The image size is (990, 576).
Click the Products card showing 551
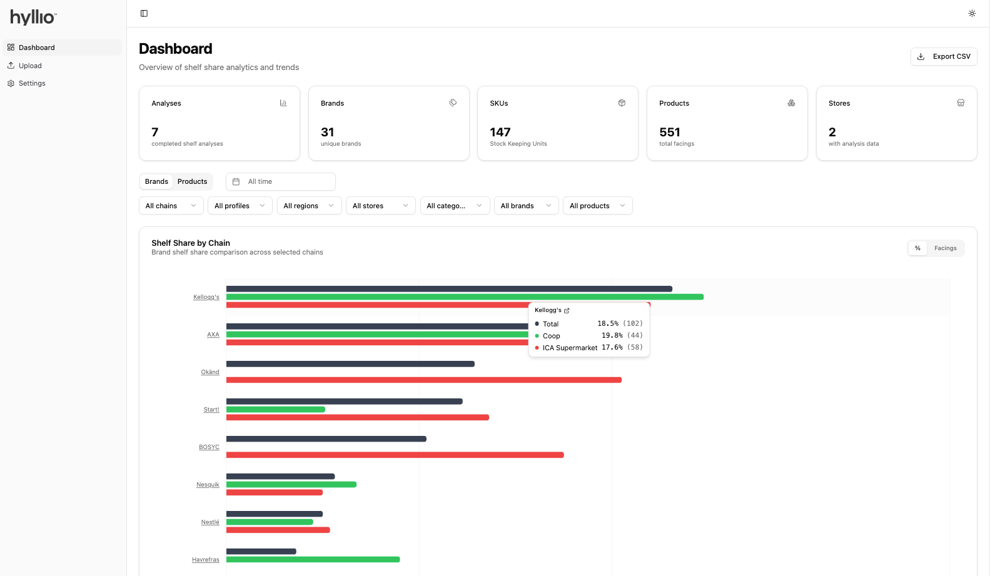727,123
